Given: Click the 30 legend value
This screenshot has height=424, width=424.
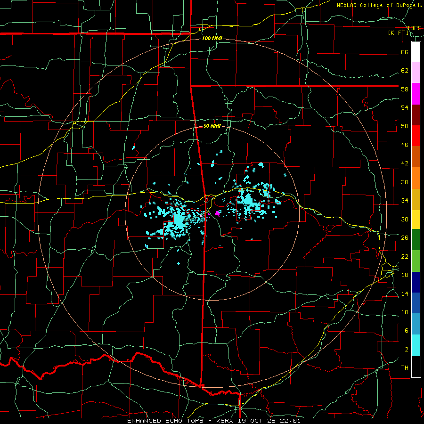Looking at the screenshot, I should point(405,219).
